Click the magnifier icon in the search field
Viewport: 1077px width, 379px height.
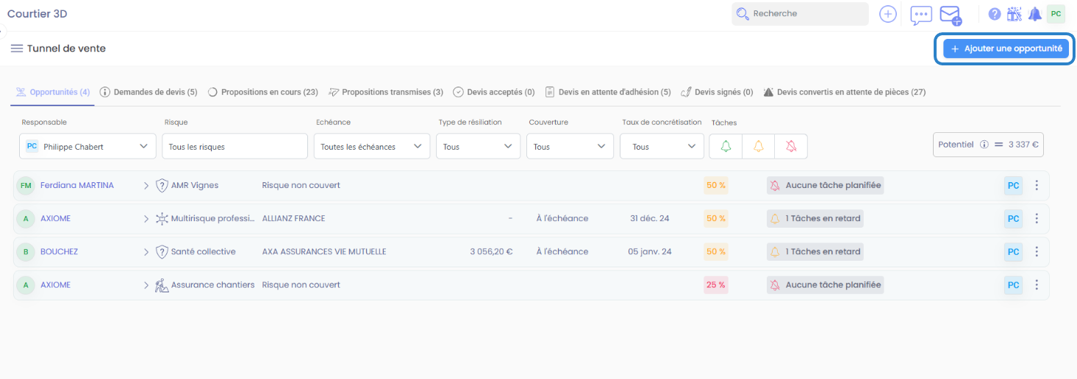(x=743, y=14)
